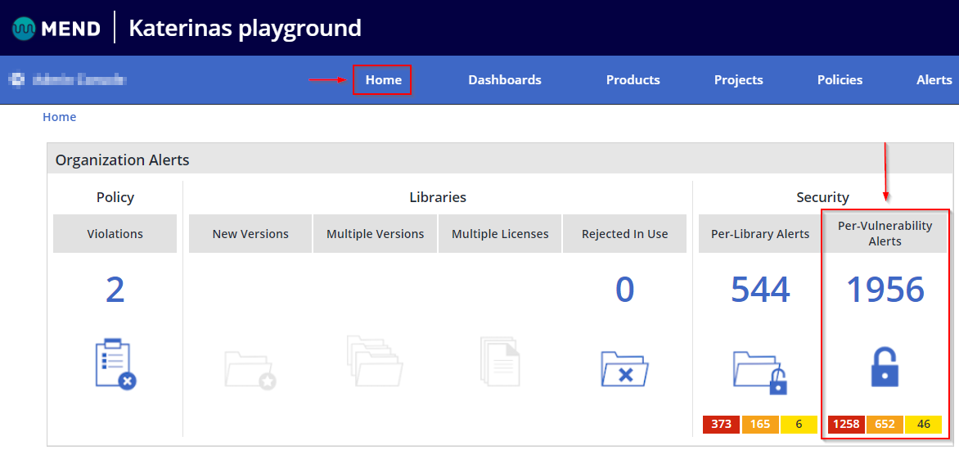
Task: Click the New Versions folder star icon
Action: pyautogui.click(x=250, y=369)
